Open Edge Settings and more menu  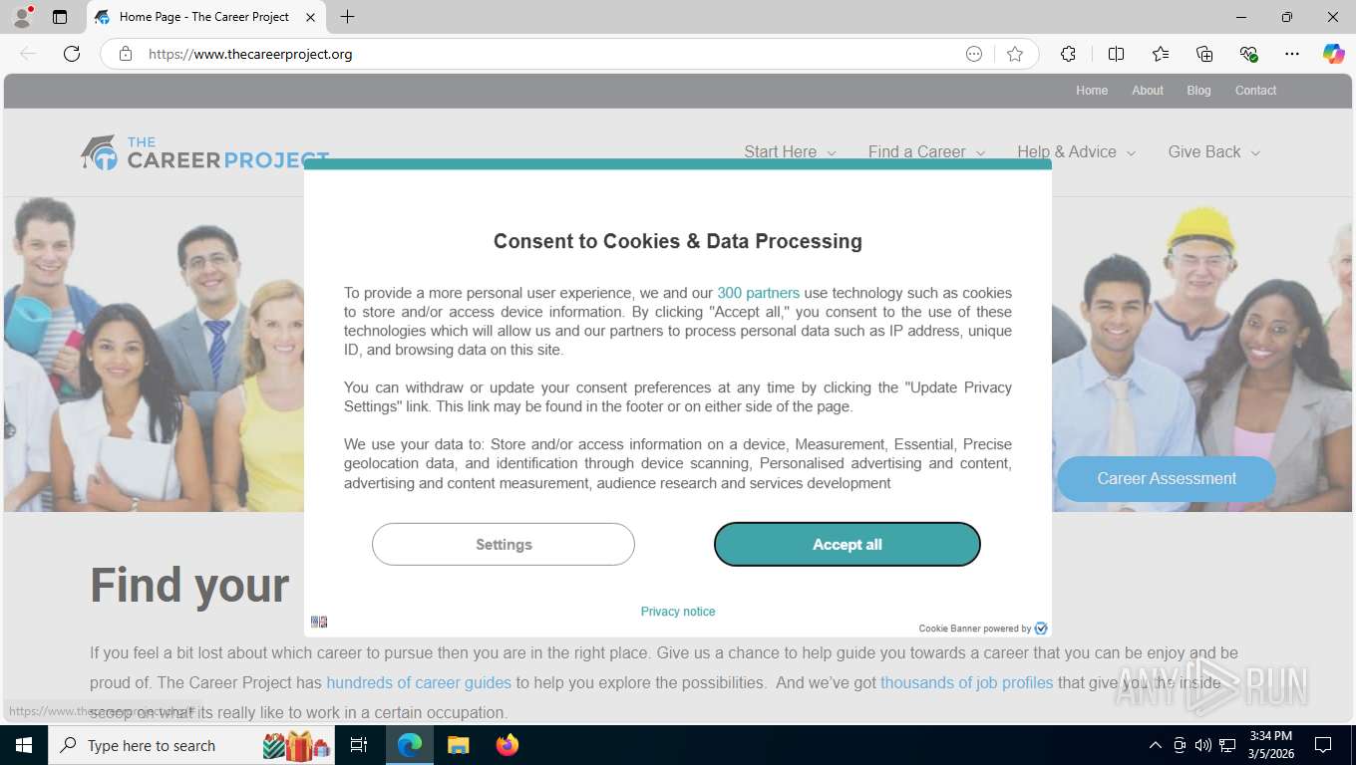click(1292, 54)
